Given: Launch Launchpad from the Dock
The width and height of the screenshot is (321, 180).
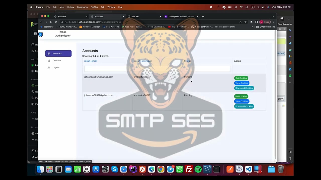Looking at the screenshot, I should pyautogui.click(x=49, y=169).
